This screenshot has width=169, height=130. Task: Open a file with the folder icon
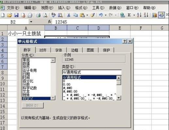pyautogui.click(x=9, y=15)
